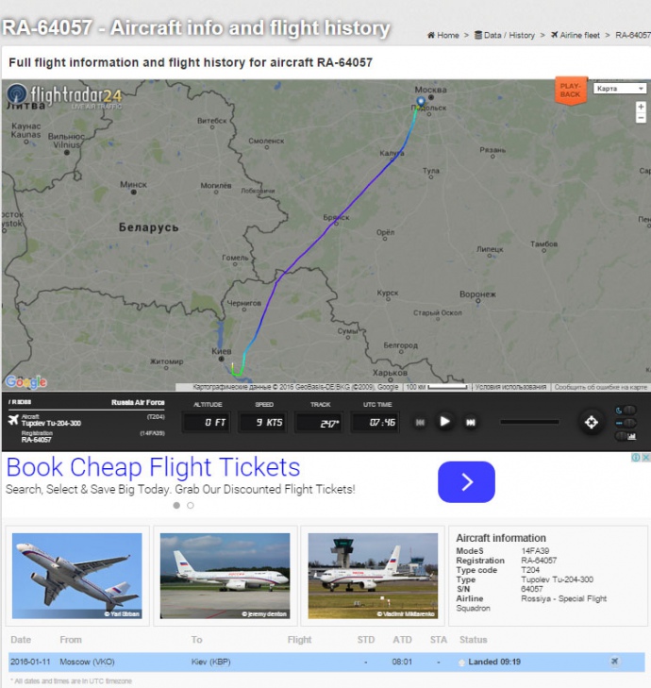This screenshot has height=688, width=651.
Task: Toggle night mode moon switch
Action: (626, 411)
